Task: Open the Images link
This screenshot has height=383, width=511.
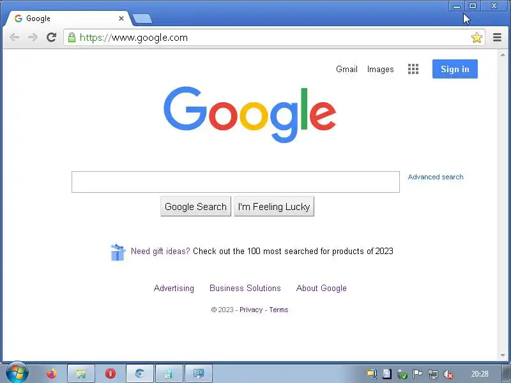Action: [x=380, y=69]
